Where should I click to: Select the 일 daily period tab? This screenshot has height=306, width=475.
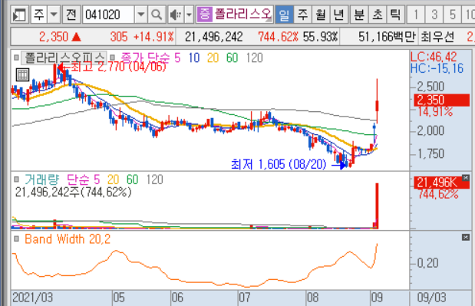click(x=284, y=15)
